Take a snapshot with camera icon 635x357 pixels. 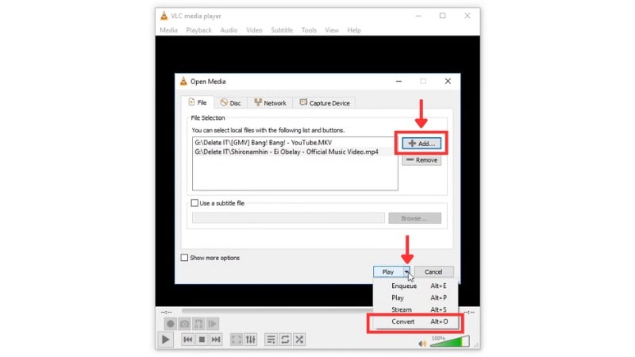185,324
